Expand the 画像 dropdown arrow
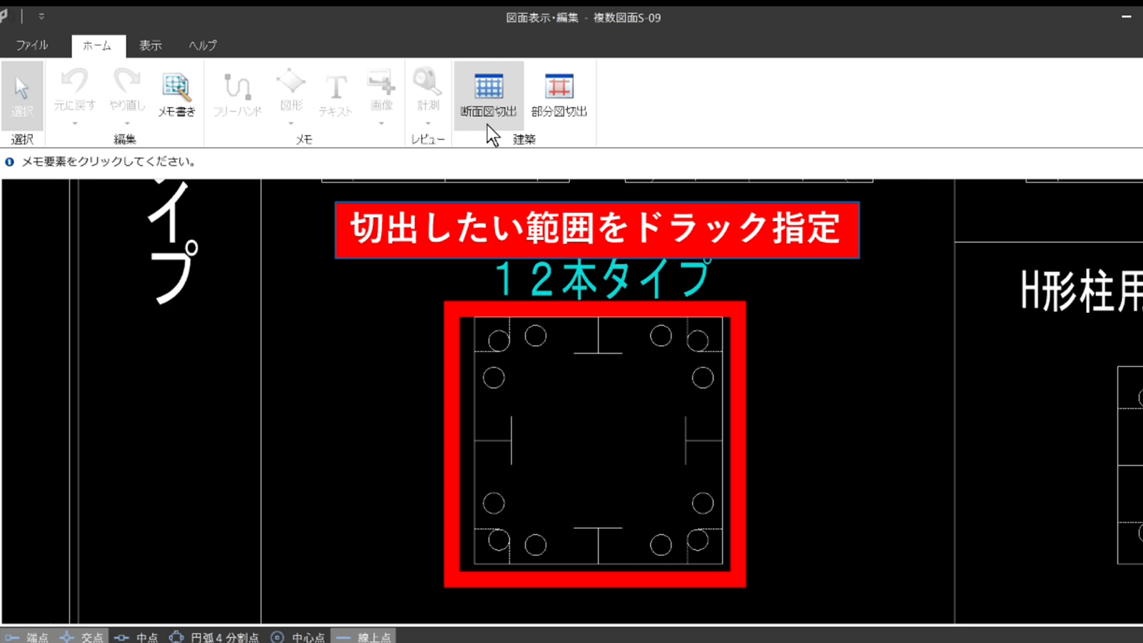Screen dimensions: 1143x643 [x=381, y=124]
